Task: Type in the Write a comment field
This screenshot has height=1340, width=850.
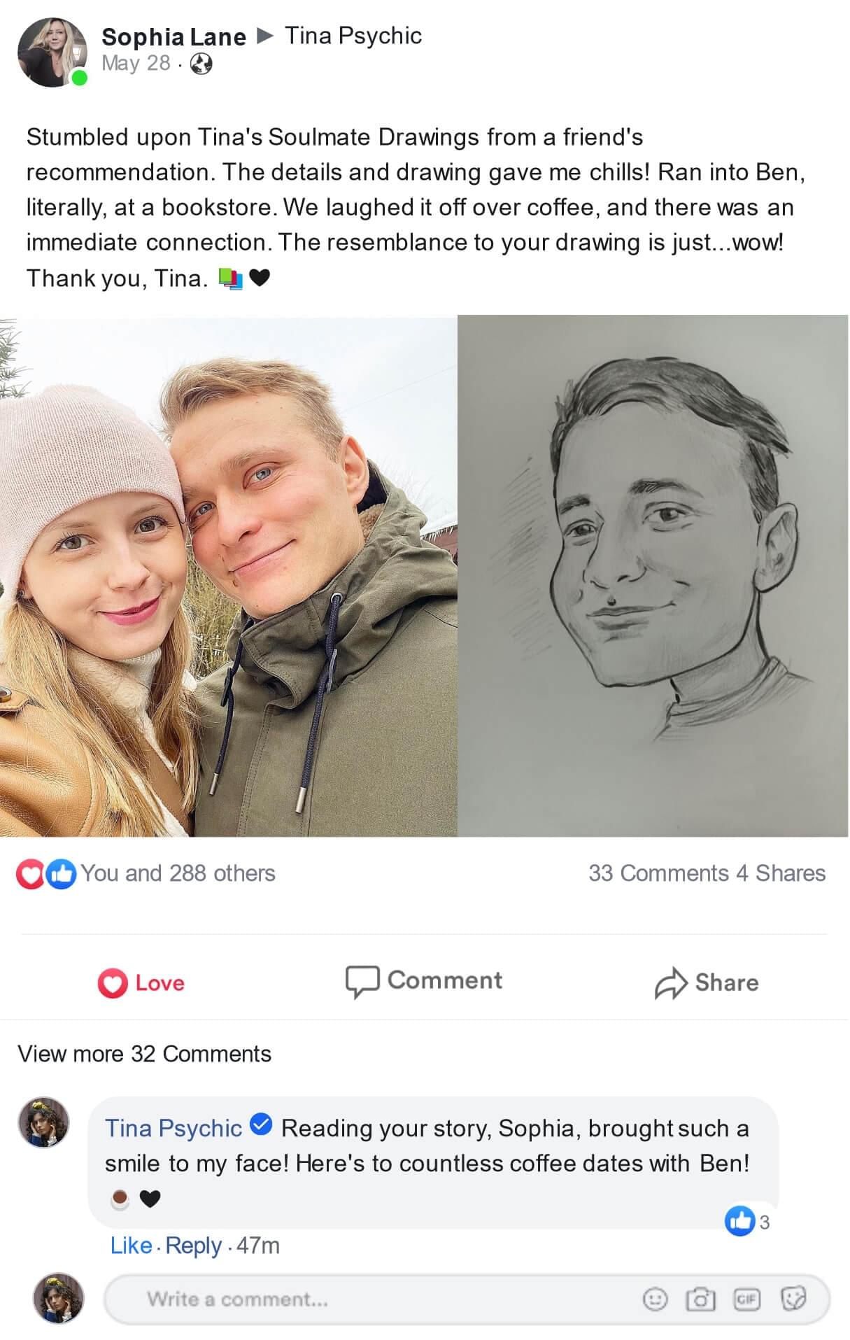Action: 364,1299
